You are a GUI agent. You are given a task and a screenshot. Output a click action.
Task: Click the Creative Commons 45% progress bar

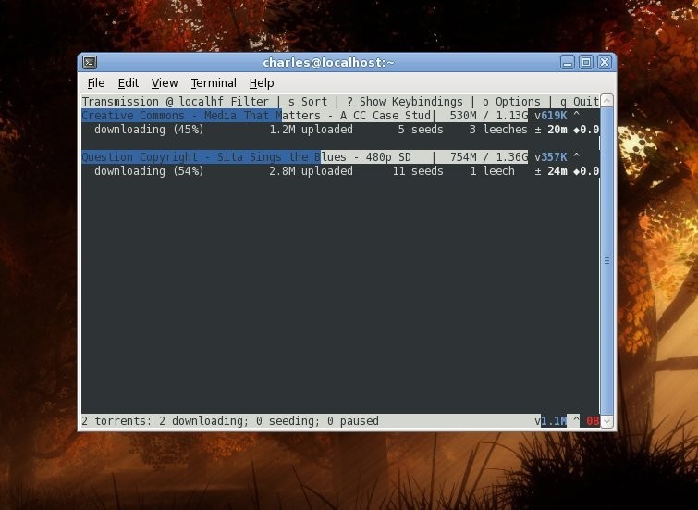(181, 116)
